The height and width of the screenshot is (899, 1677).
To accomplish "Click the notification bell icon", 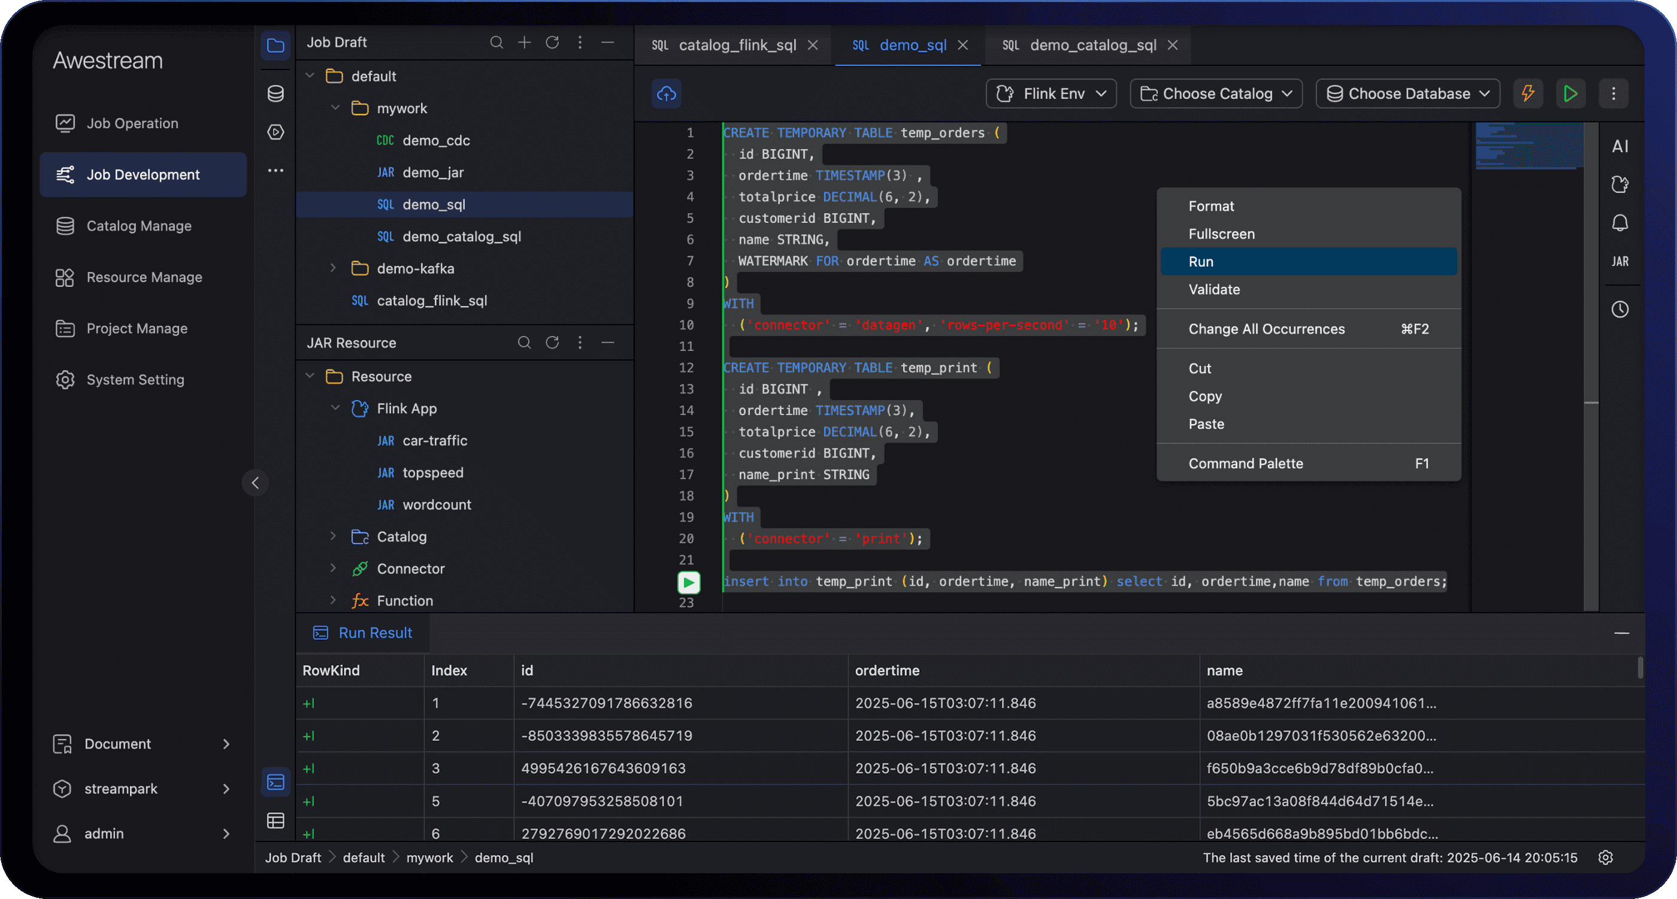I will click(x=1620, y=223).
